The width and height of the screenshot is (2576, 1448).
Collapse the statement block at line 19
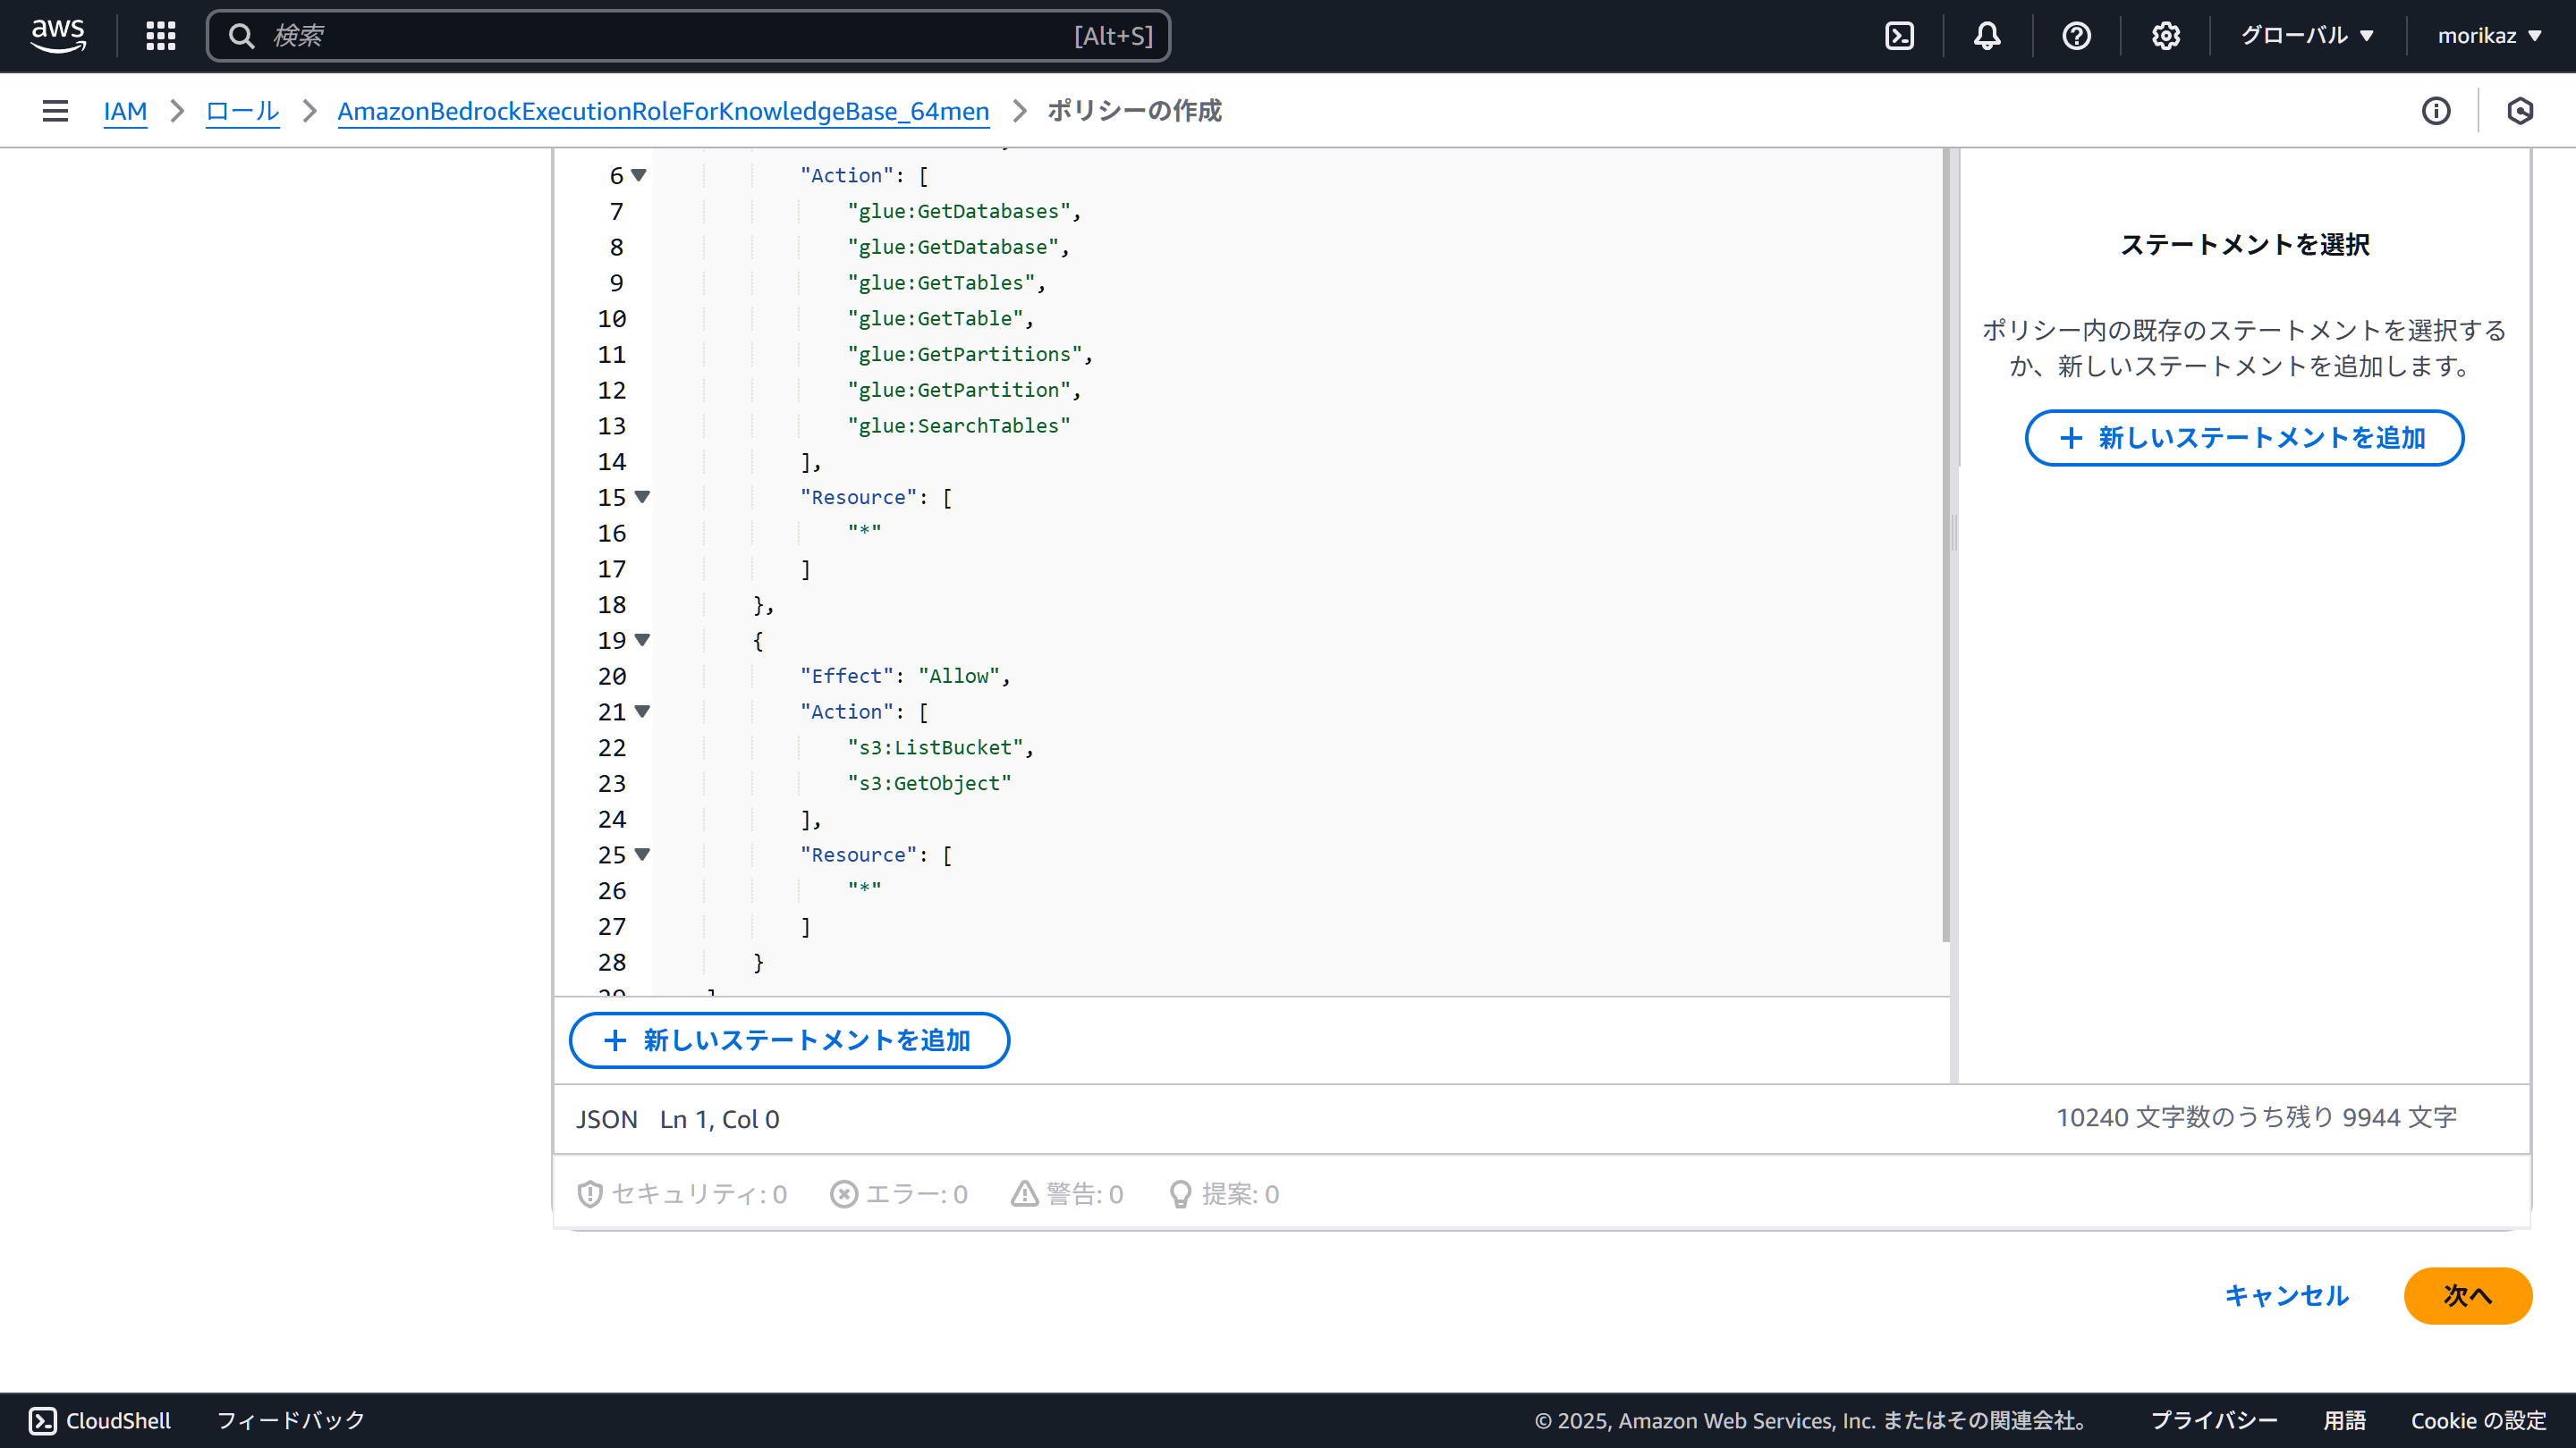642,640
